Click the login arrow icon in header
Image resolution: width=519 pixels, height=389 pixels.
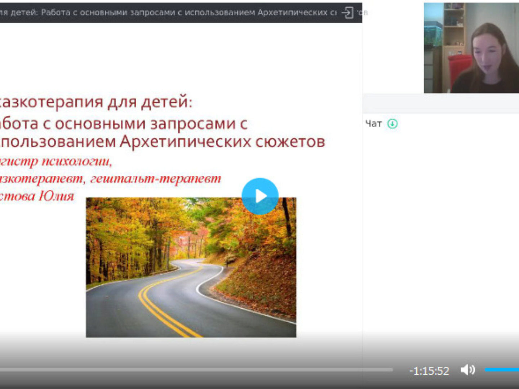tap(347, 13)
